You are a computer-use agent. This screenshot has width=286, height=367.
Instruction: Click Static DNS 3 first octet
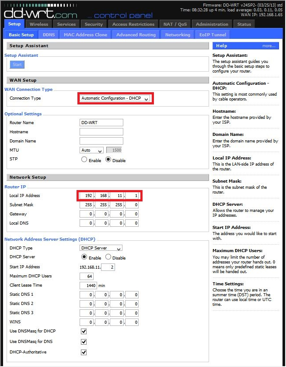87,313
